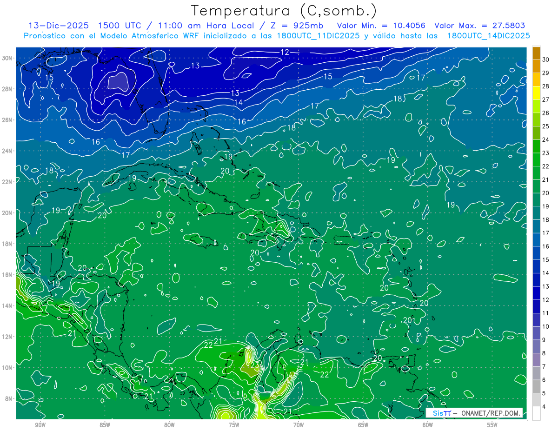Click colorbar value label 30
Screen dimensions: 558x431
click(546, 59)
